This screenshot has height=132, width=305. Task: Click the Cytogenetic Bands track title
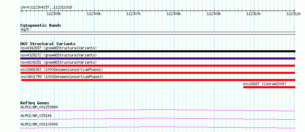click(41, 25)
